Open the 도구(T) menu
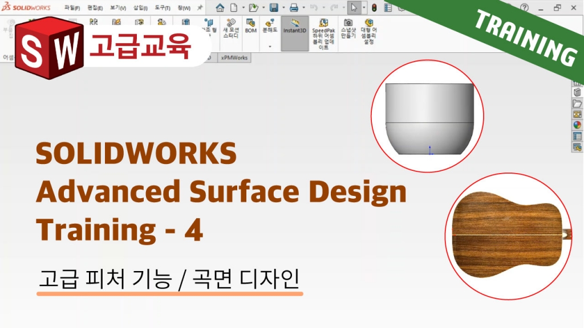 [x=163, y=8]
